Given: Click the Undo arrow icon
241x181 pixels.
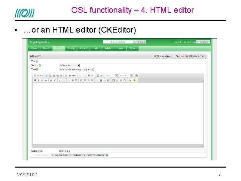Looking at the screenshot, I should coord(80,75).
